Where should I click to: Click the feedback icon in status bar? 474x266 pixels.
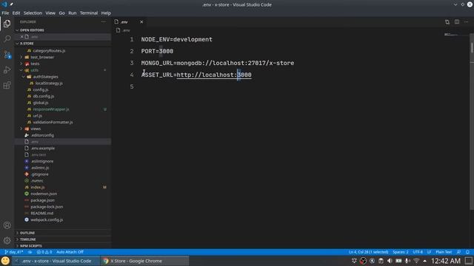point(459,252)
